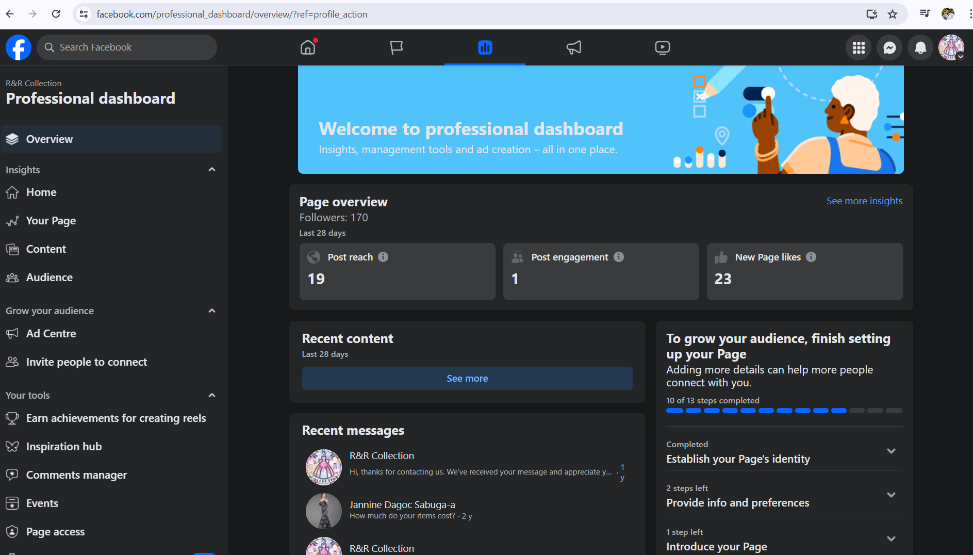Open the browser media control icon
Image resolution: width=973 pixels, height=555 pixels.
point(925,14)
